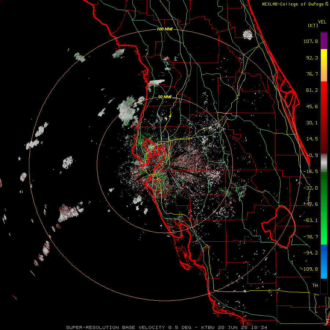The image size is (330, 330).
Task: Click the 100 NMI range ring label
Action: pyautogui.click(x=165, y=29)
